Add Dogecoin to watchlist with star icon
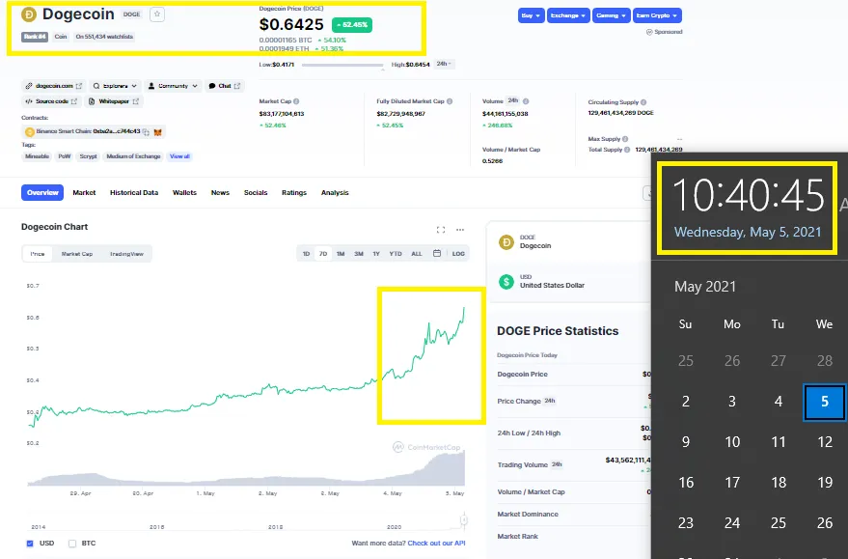 tap(157, 14)
